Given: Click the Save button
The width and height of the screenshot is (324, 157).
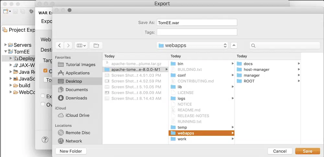Looking at the screenshot, I should tap(307, 151).
